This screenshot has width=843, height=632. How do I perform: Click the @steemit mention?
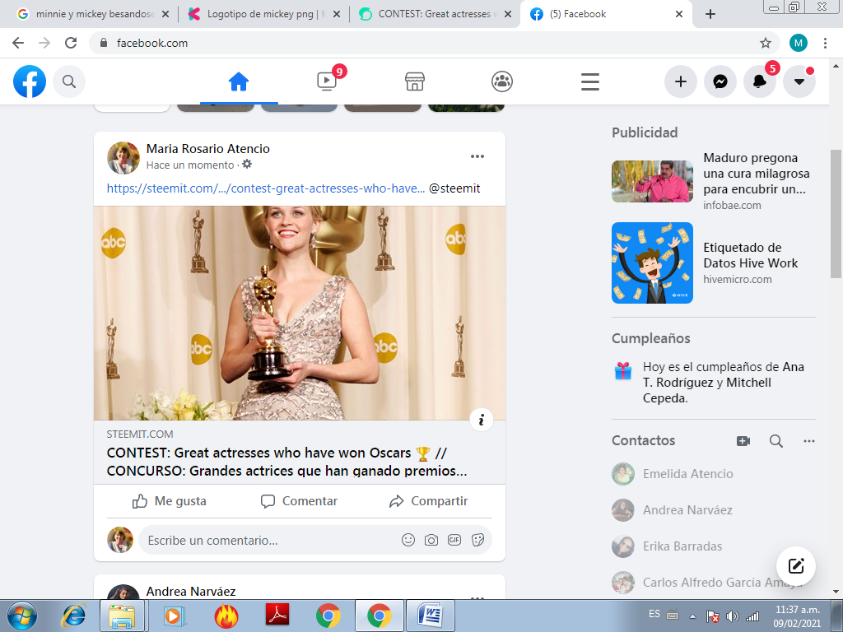point(454,188)
